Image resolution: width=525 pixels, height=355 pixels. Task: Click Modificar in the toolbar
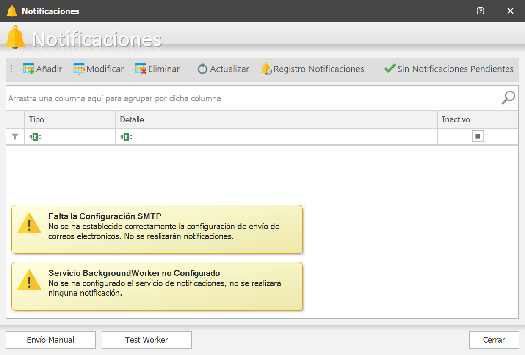(98, 69)
